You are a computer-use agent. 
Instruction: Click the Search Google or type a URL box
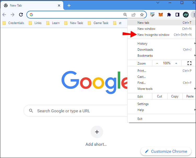pos(76,111)
